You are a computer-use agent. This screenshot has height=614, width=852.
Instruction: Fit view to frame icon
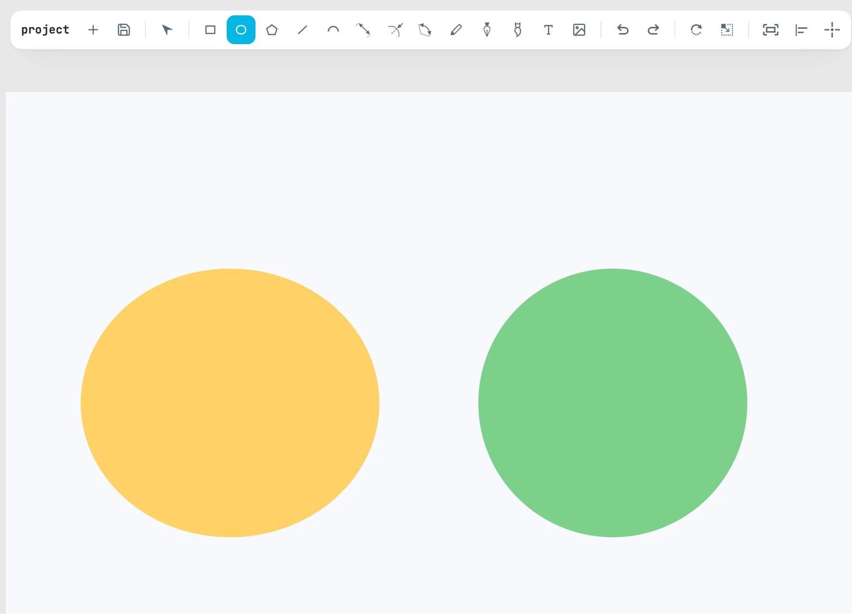[770, 30]
